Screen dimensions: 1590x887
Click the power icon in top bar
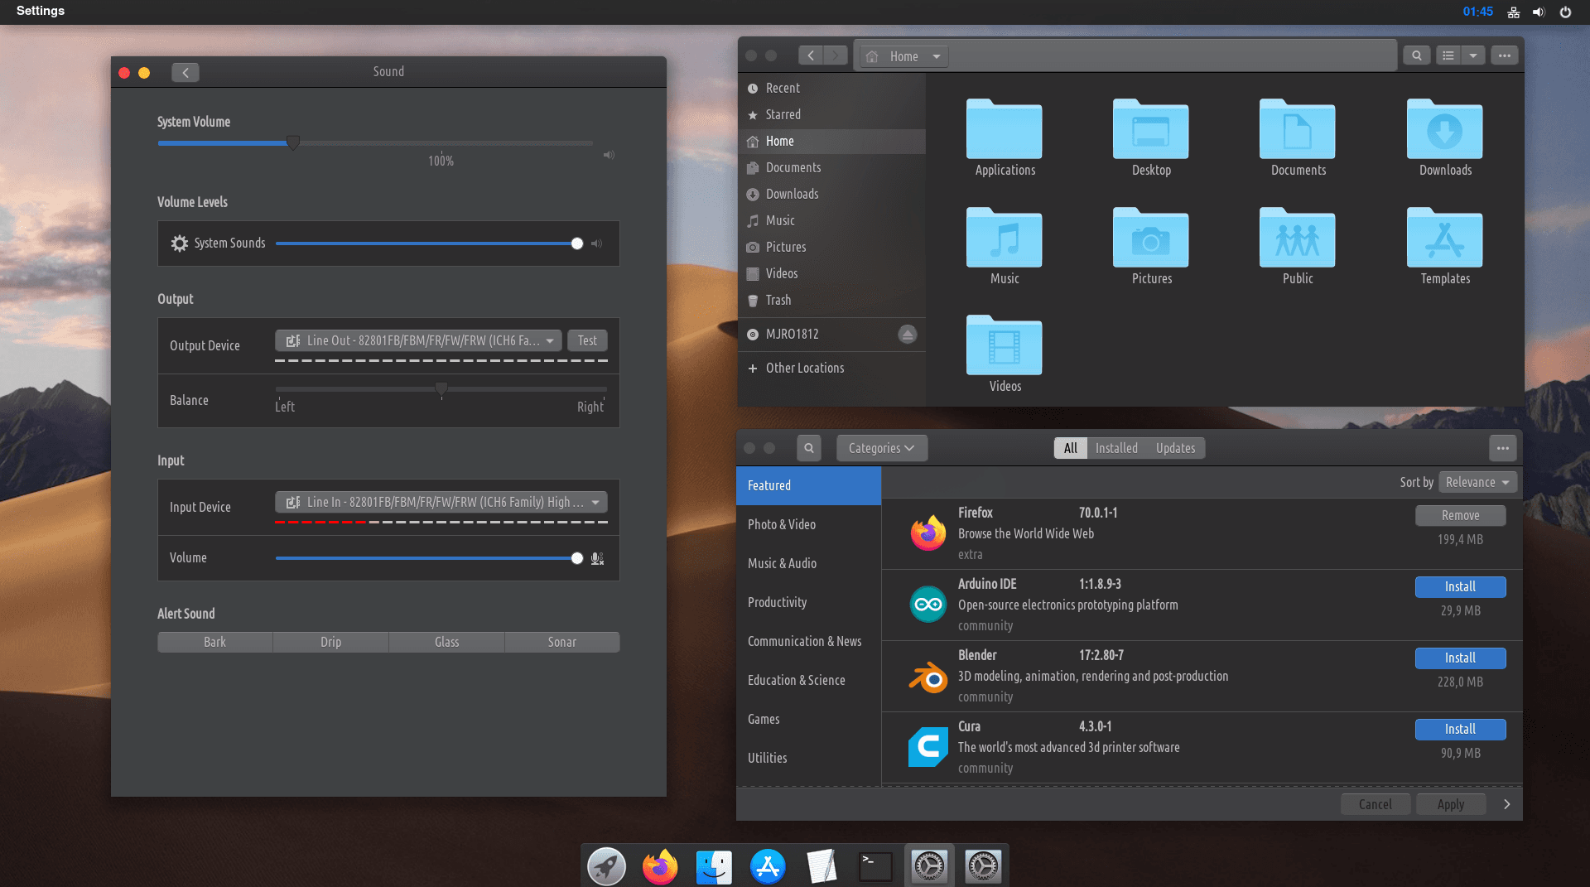1565,12
